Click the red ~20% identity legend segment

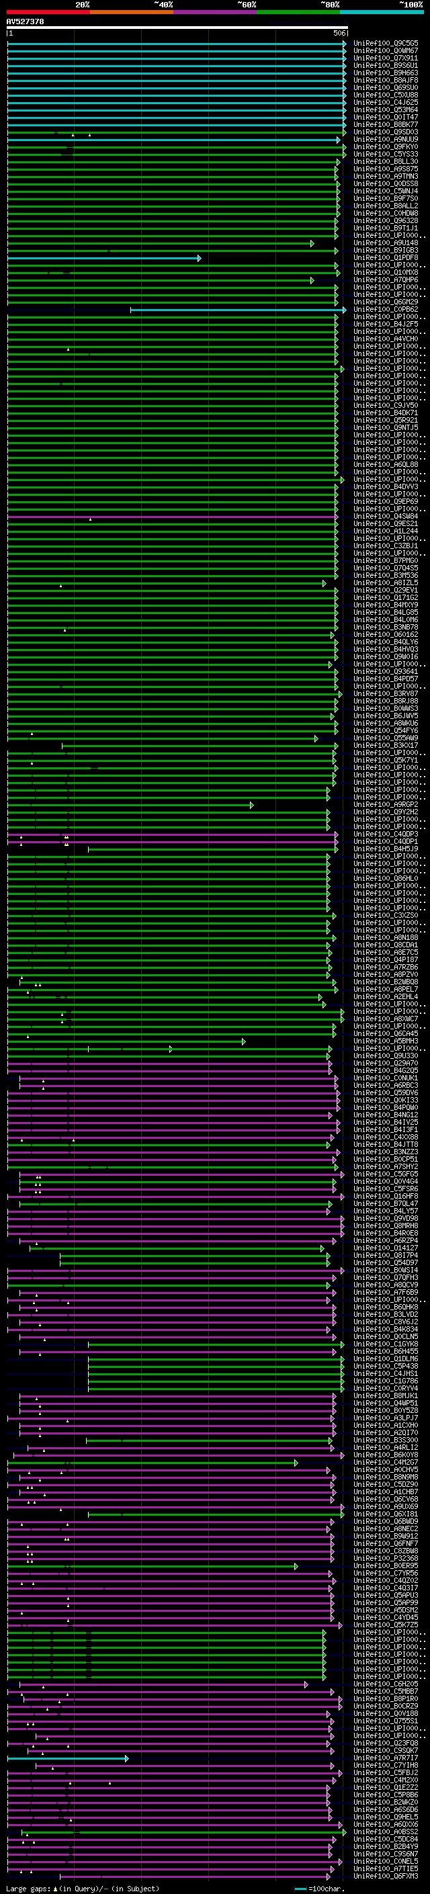(48, 12)
